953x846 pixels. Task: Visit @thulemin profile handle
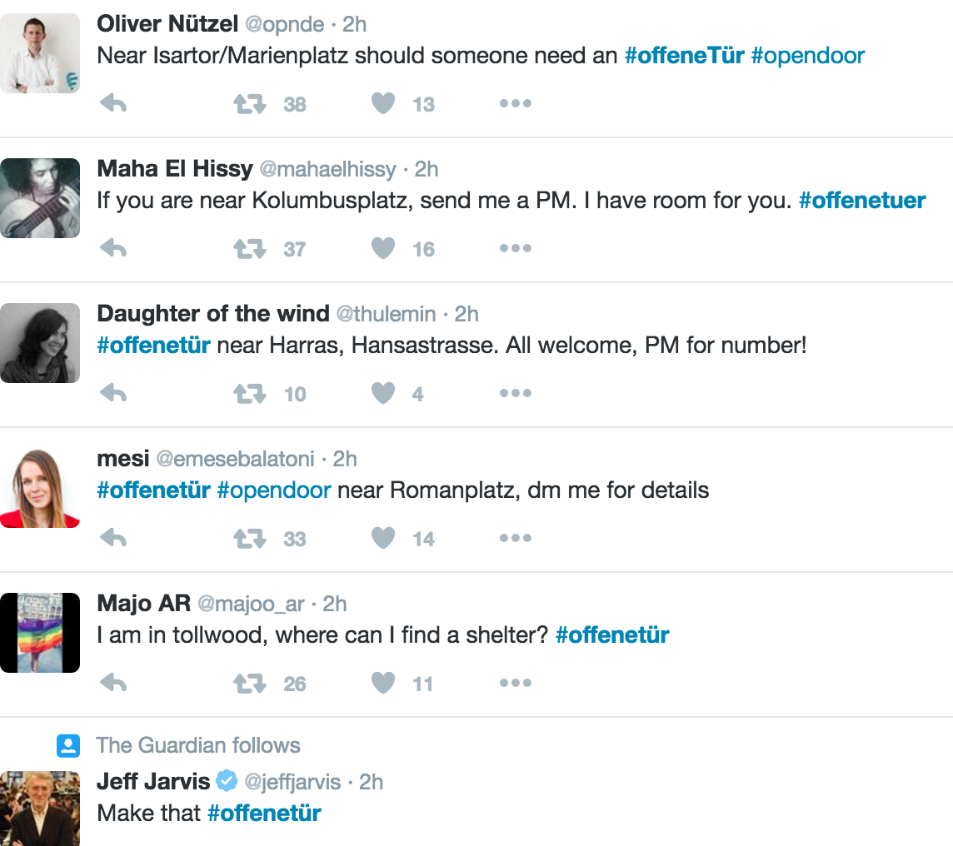click(x=386, y=314)
